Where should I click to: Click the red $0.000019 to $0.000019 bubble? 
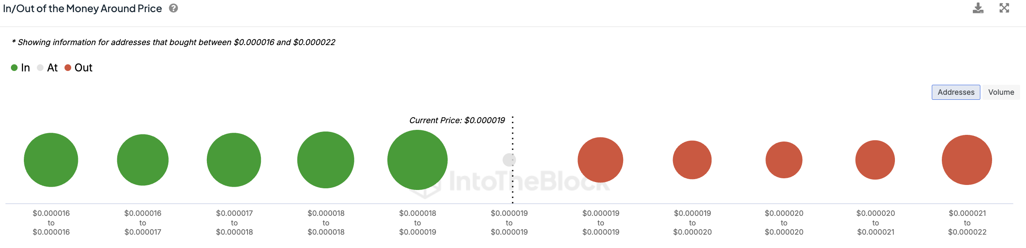(x=600, y=160)
